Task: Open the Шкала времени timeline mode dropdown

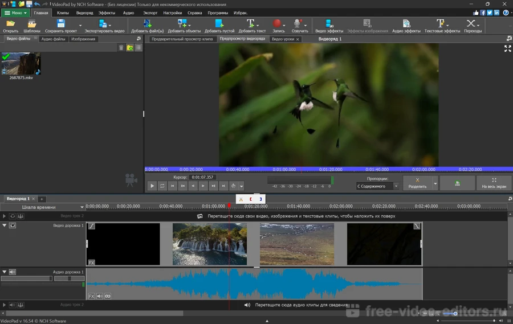Action: tap(43, 207)
